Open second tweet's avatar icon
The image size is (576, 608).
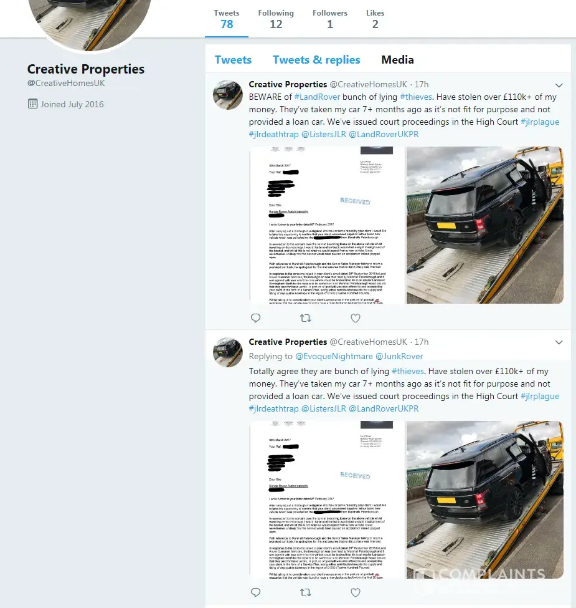click(x=228, y=352)
